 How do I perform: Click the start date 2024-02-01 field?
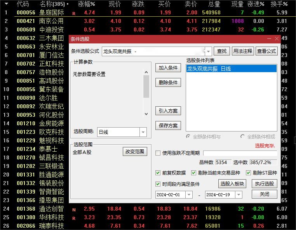pyautogui.click(x=170, y=195)
